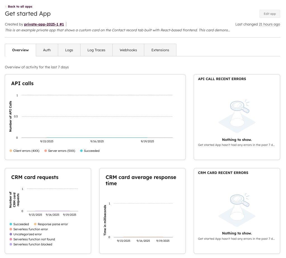Click the orange Client errors (4XX) legend dot
286x258 pixels.
click(x=11, y=151)
